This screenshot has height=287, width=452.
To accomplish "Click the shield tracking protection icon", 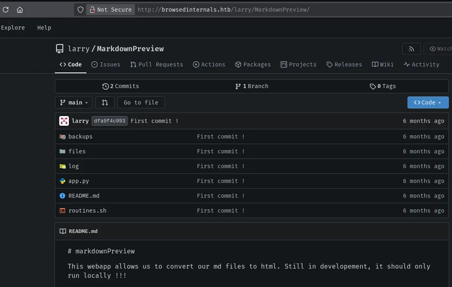I will (80, 10).
